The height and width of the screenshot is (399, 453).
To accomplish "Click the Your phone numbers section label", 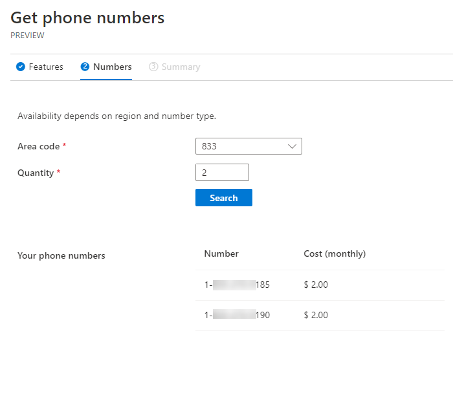I will coord(61,255).
